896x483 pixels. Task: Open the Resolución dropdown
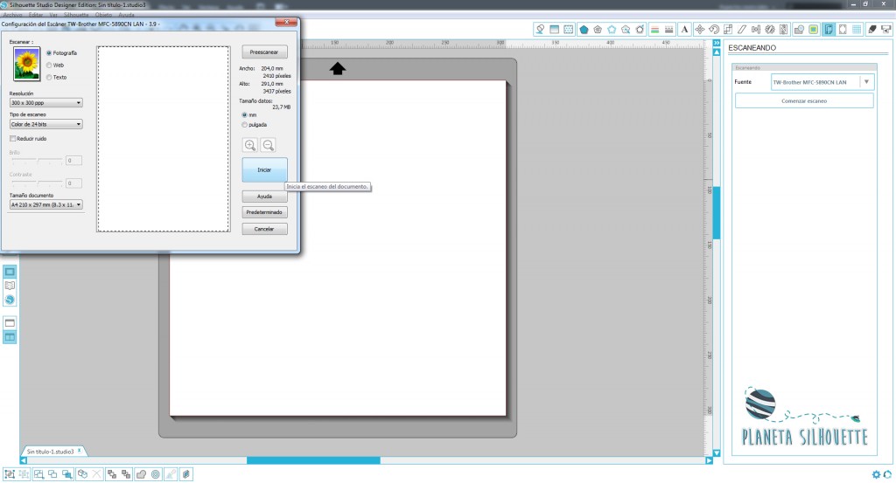[x=45, y=103]
